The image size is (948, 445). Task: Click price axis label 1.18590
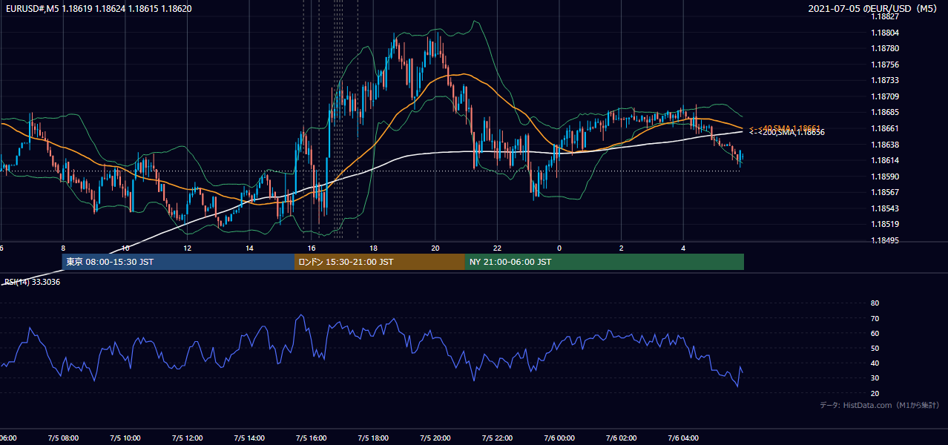pos(885,177)
